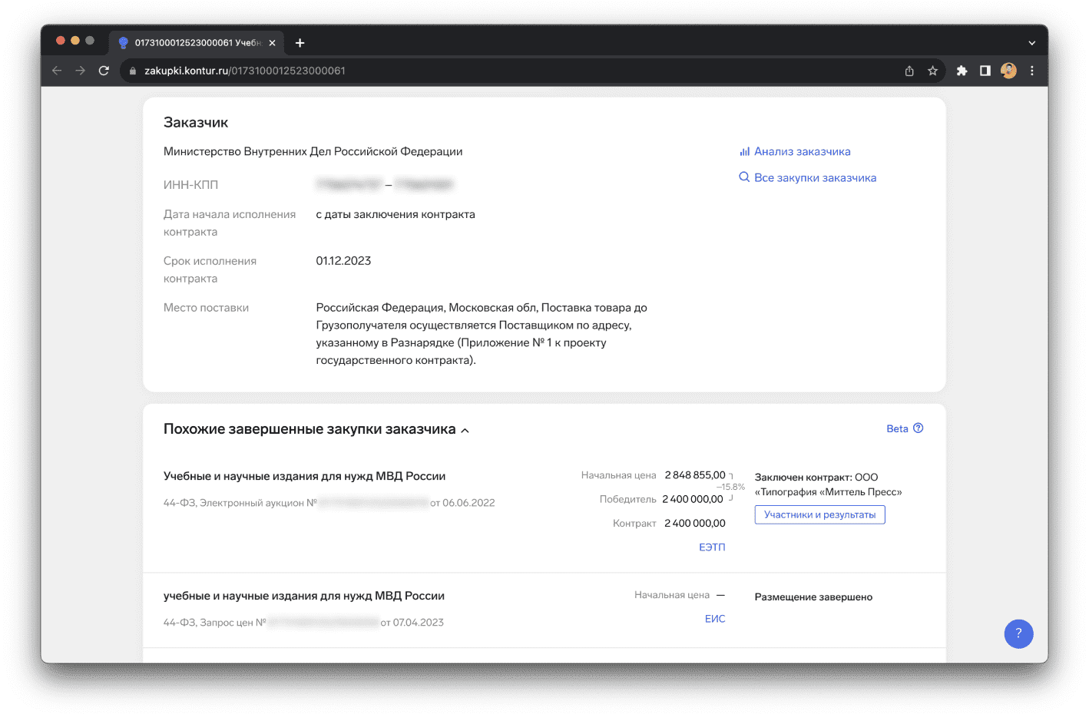
Task: Follow the ЕЭТП platform link
Action: click(711, 547)
